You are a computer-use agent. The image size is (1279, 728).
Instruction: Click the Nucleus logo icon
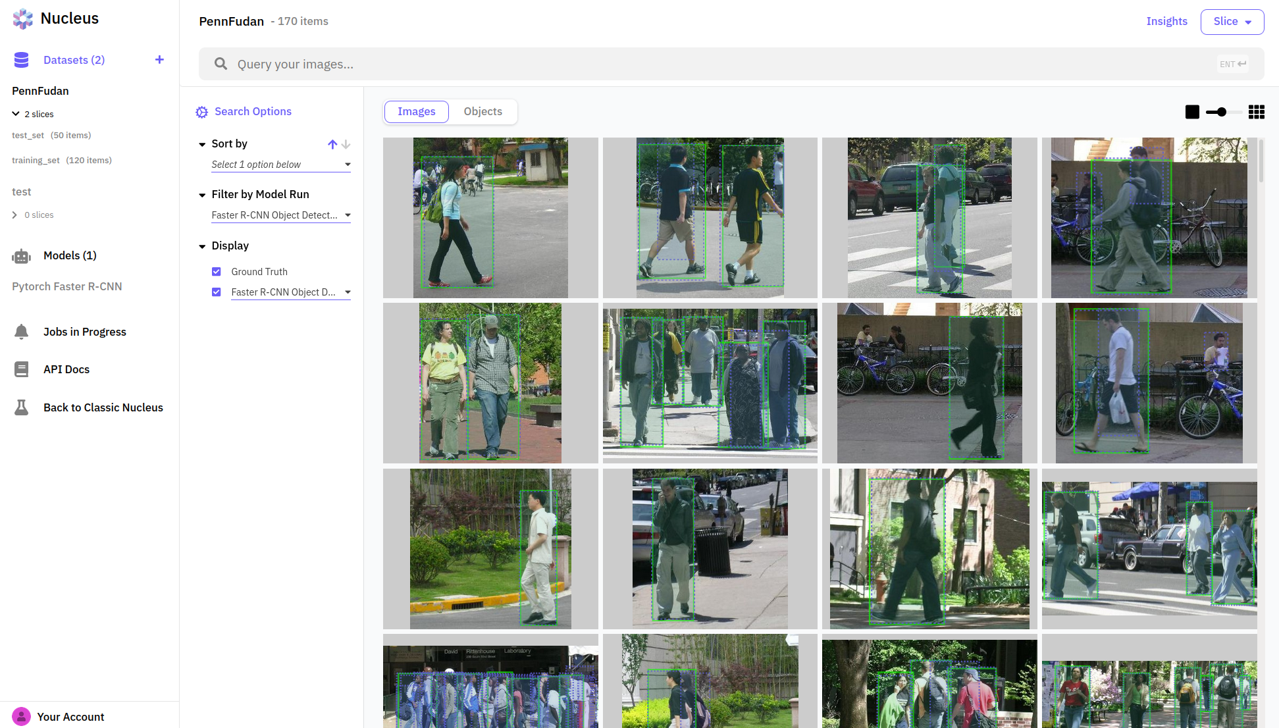(x=22, y=19)
